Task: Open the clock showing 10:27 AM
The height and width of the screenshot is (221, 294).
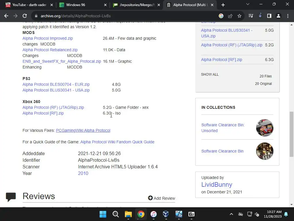Action: pos(273,214)
